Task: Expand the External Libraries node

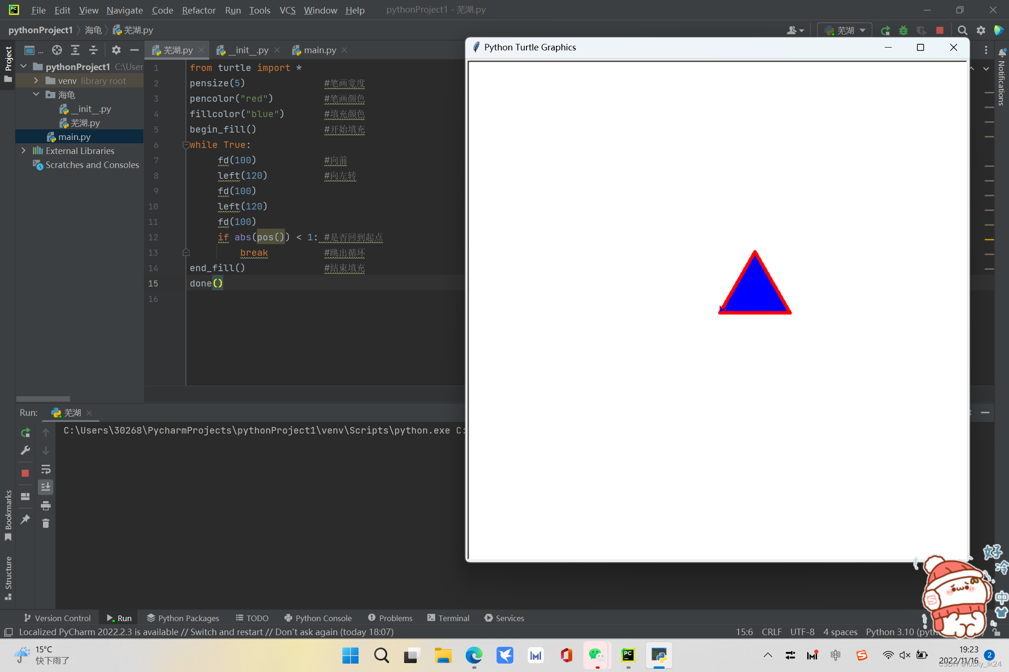Action: (x=23, y=151)
